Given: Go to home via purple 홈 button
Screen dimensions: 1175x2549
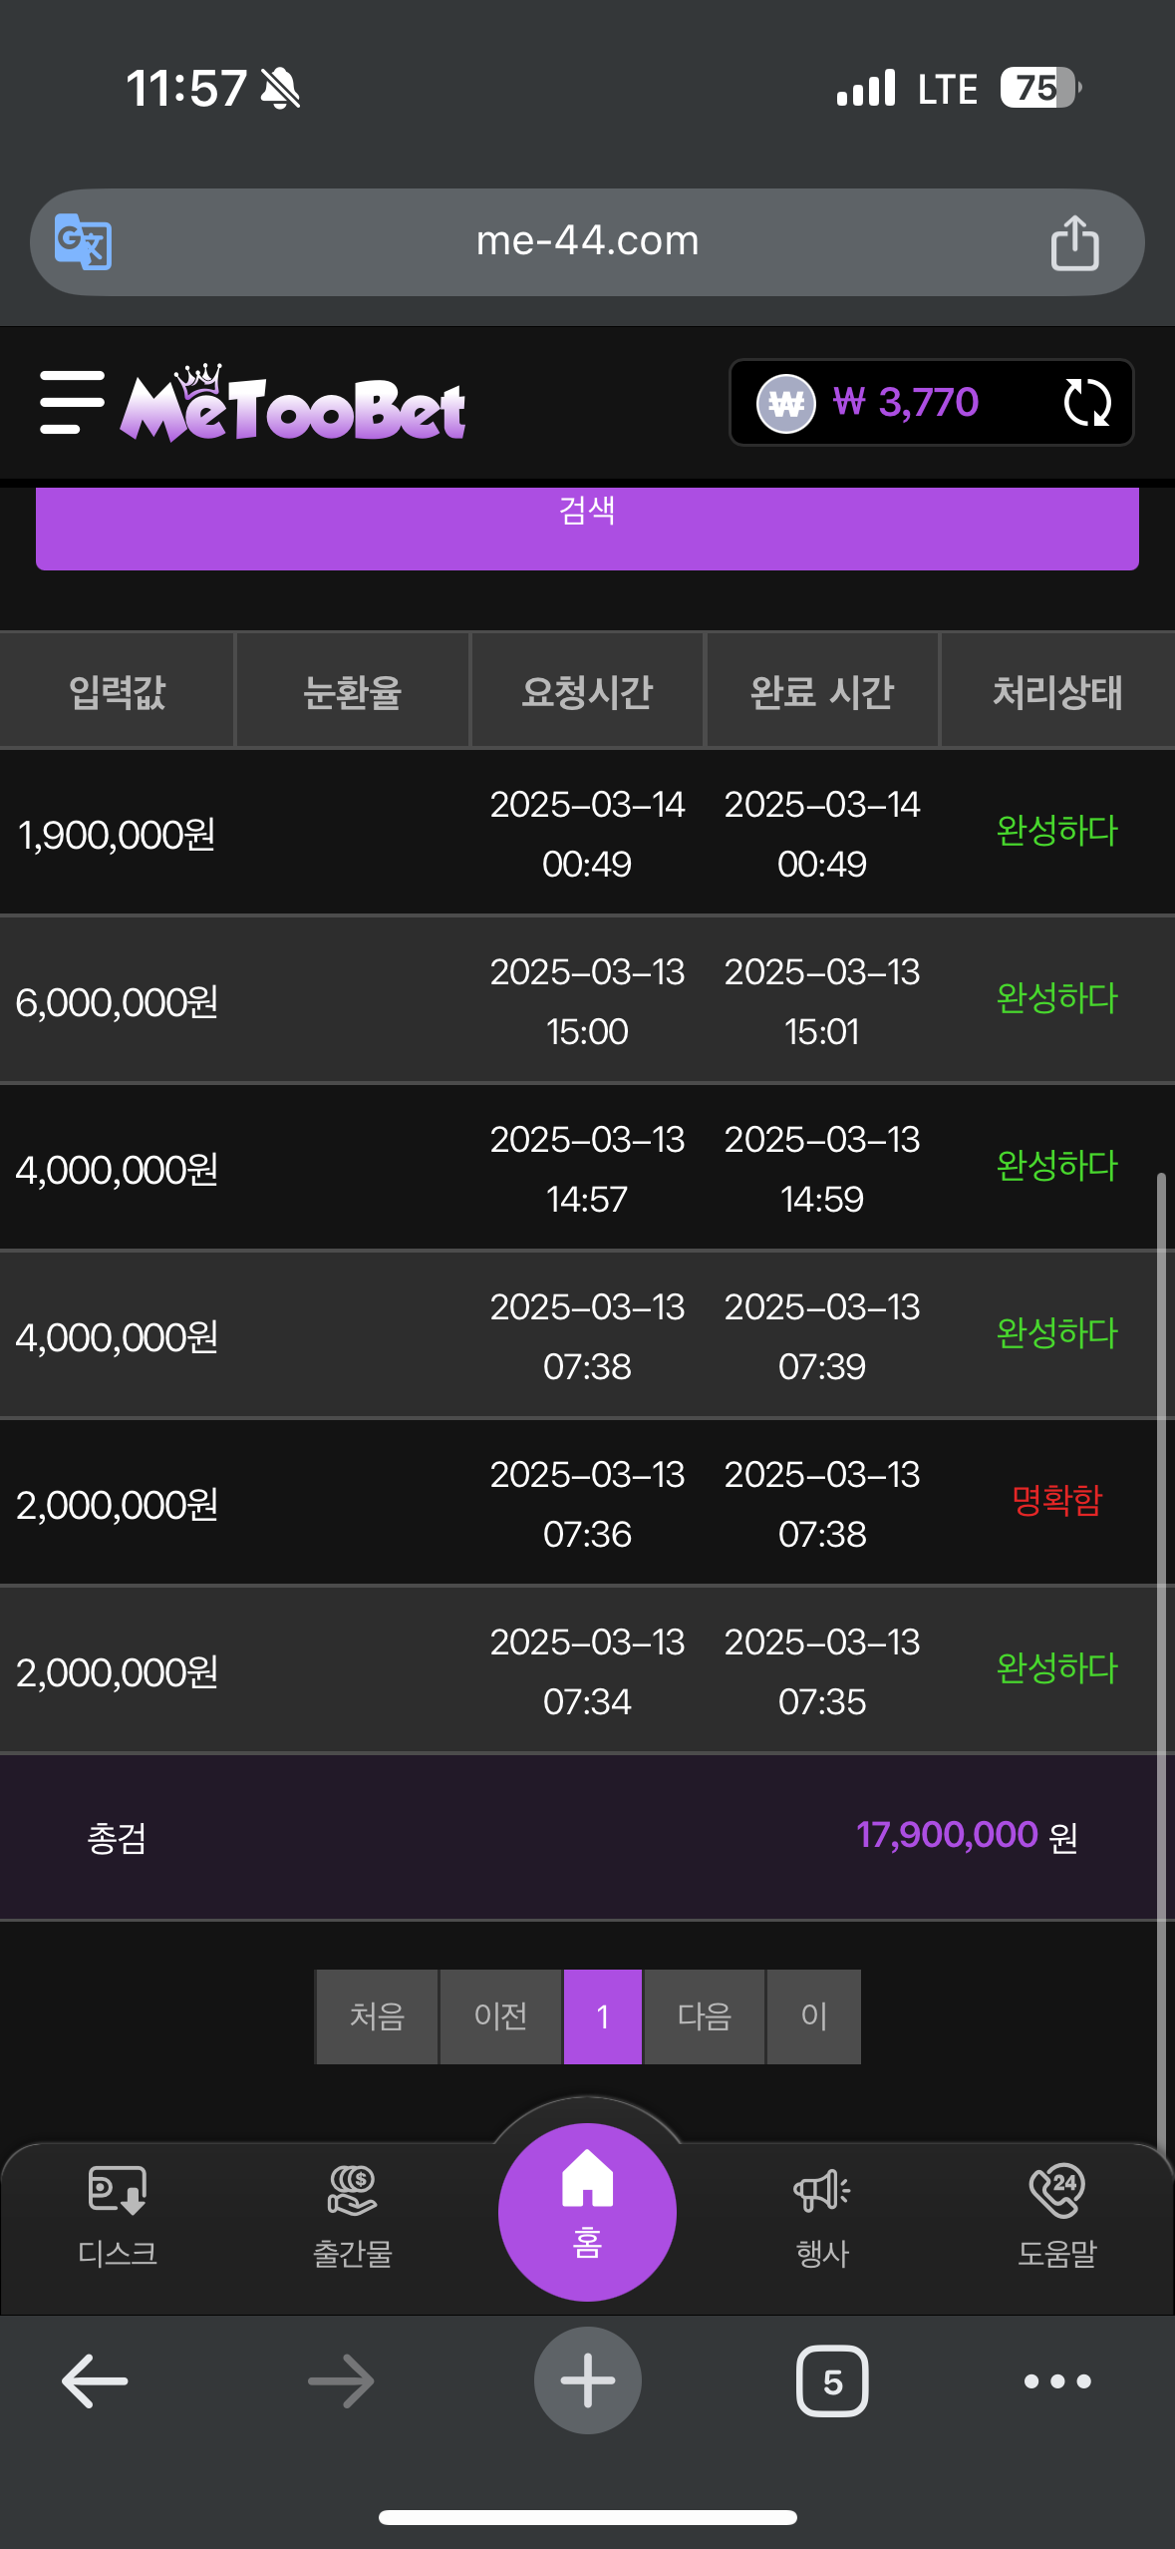Looking at the screenshot, I should click(x=587, y=2212).
